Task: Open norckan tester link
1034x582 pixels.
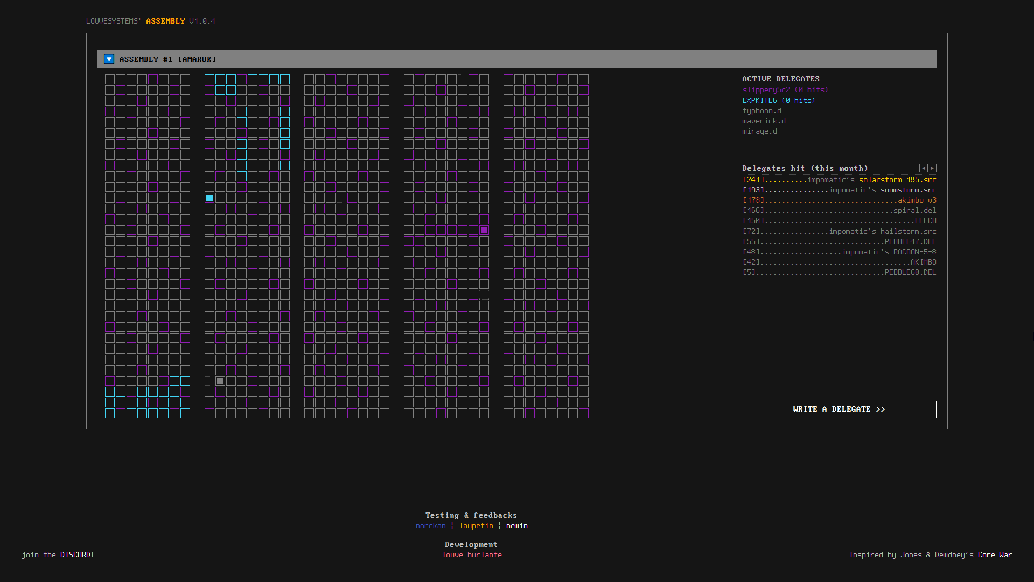Action: point(430,525)
